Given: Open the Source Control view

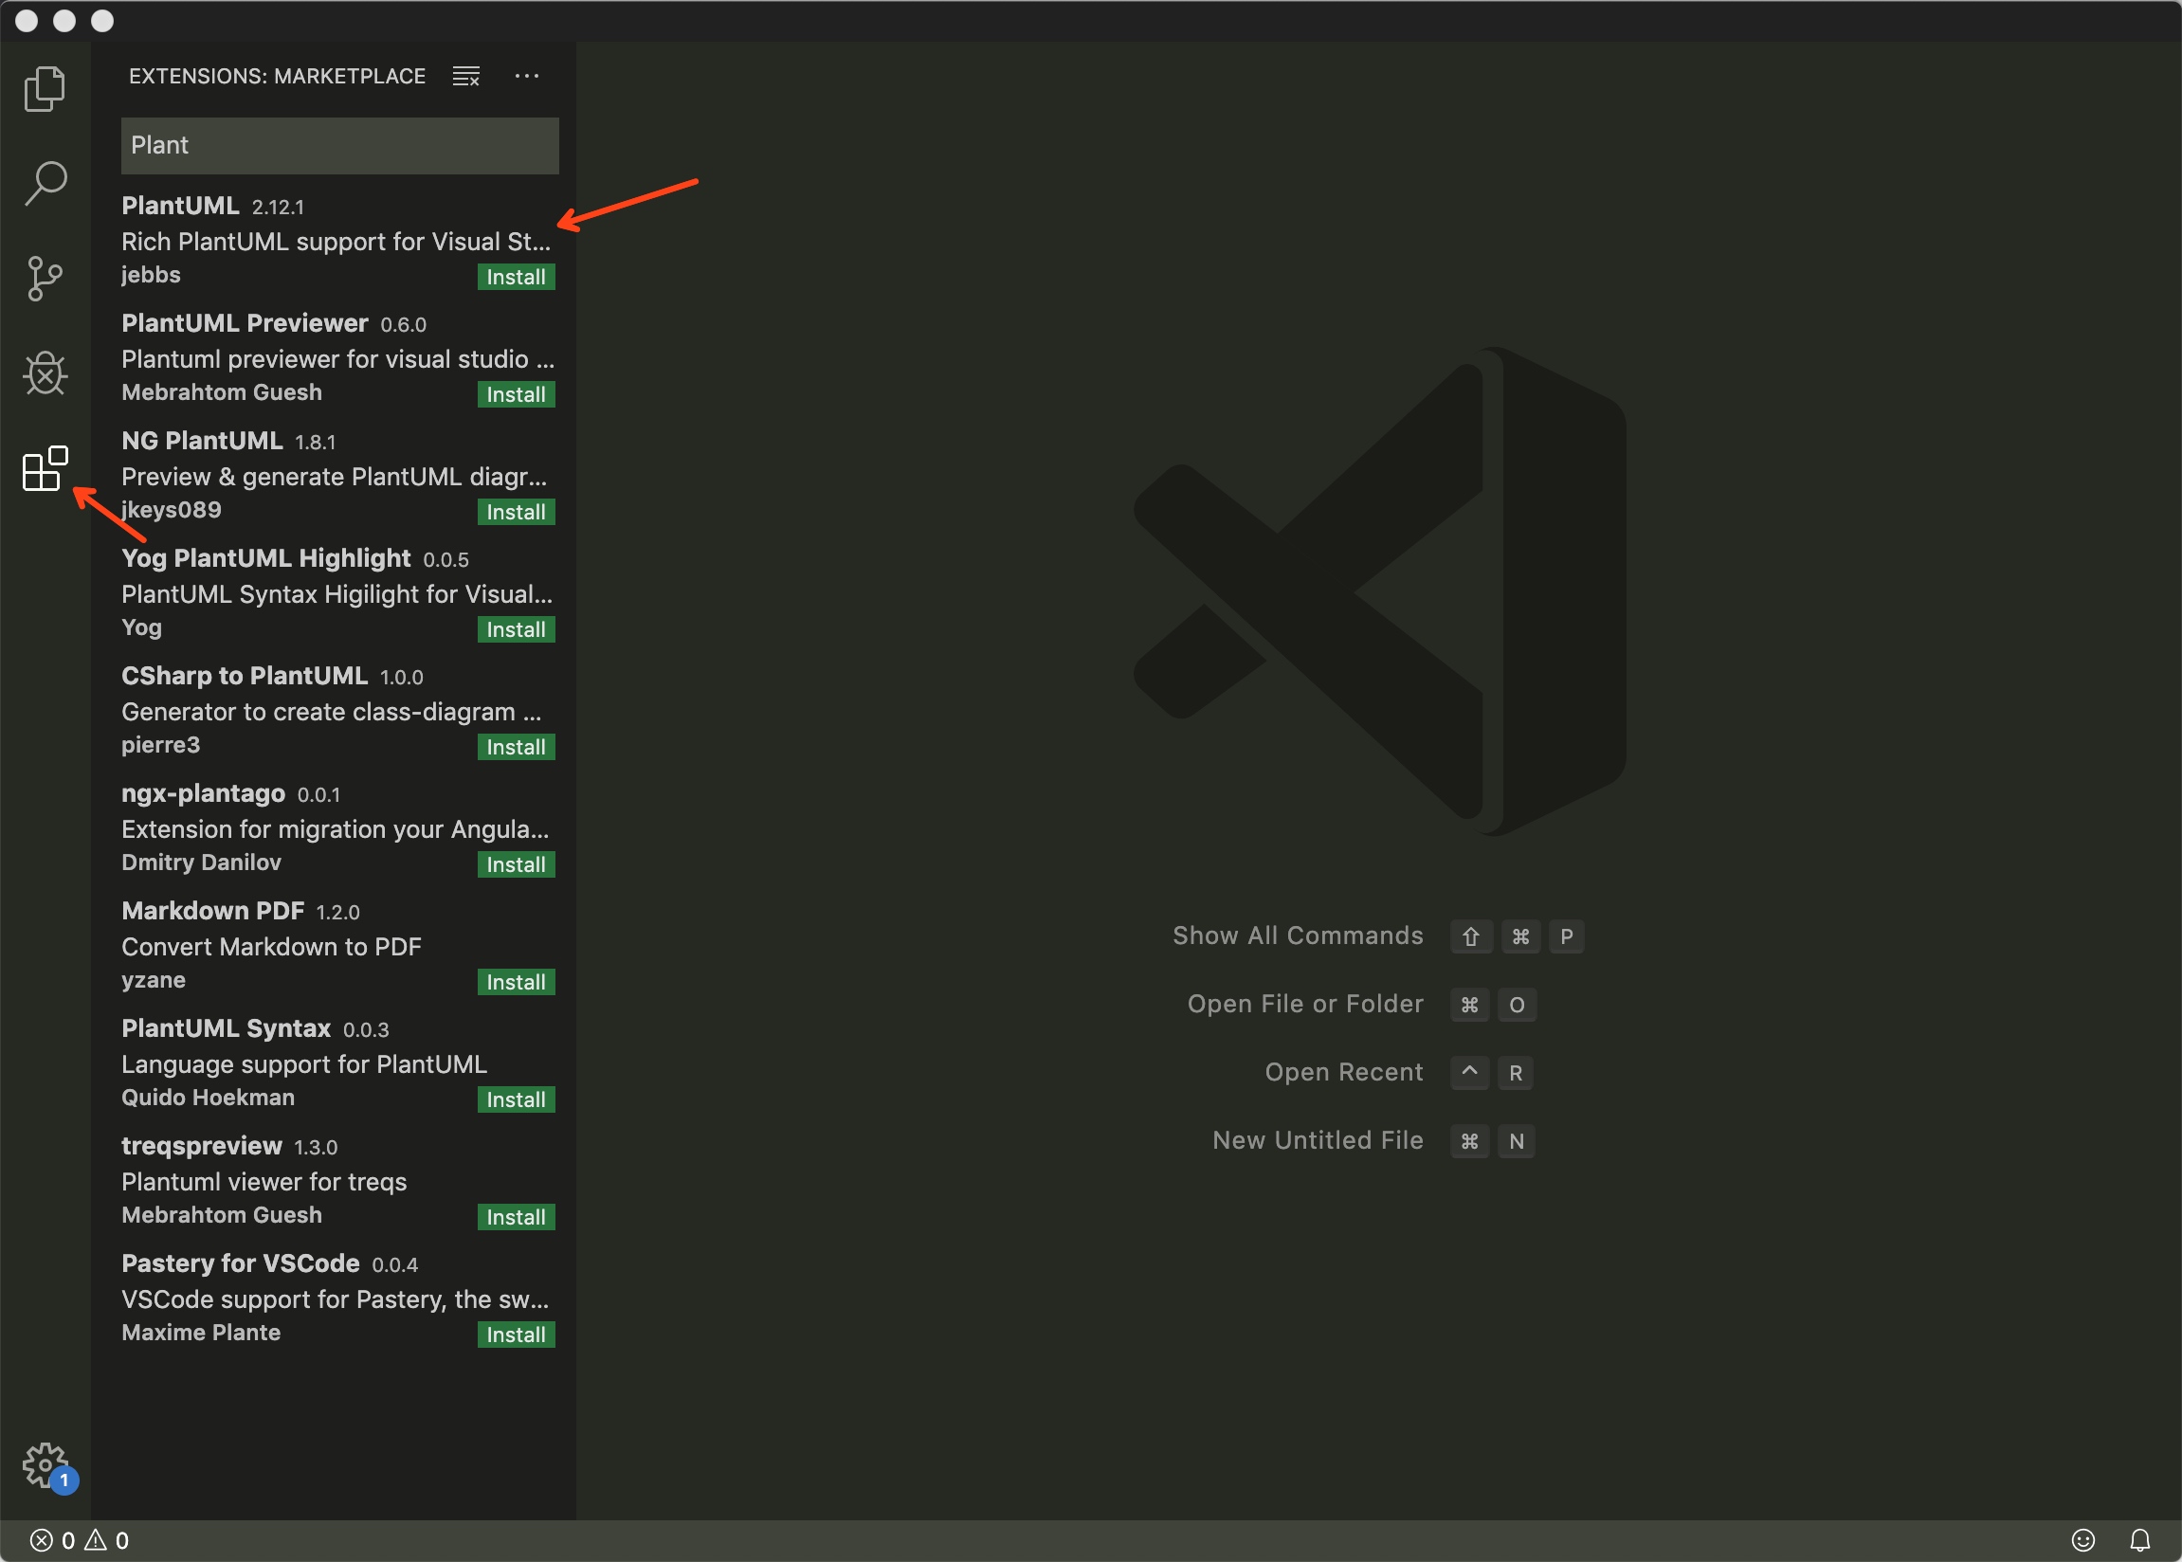Looking at the screenshot, I should (x=45, y=278).
